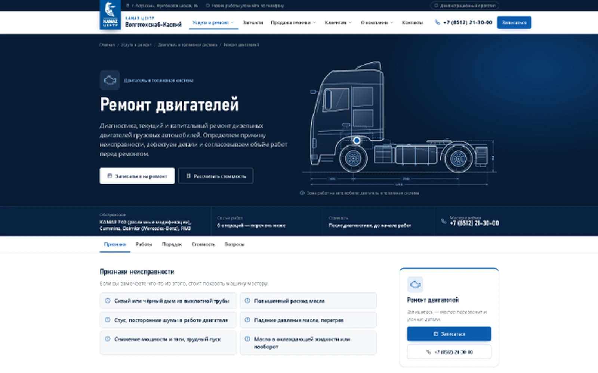The image size is (598, 373).
Task: Click the "Записаться на ремонт" button
Action: [x=137, y=176]
